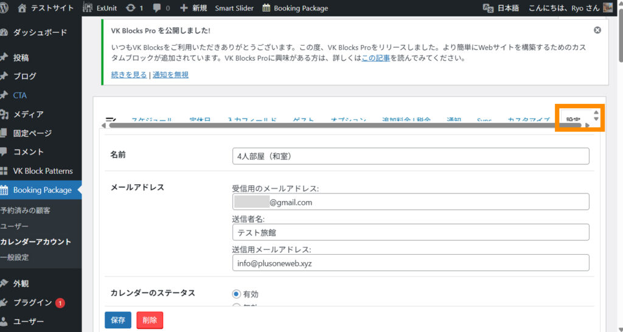Open Ryo's user avatar in admin bar
Image resolution: width=623 pixels, height=332 pixels.
click(608, 8)
